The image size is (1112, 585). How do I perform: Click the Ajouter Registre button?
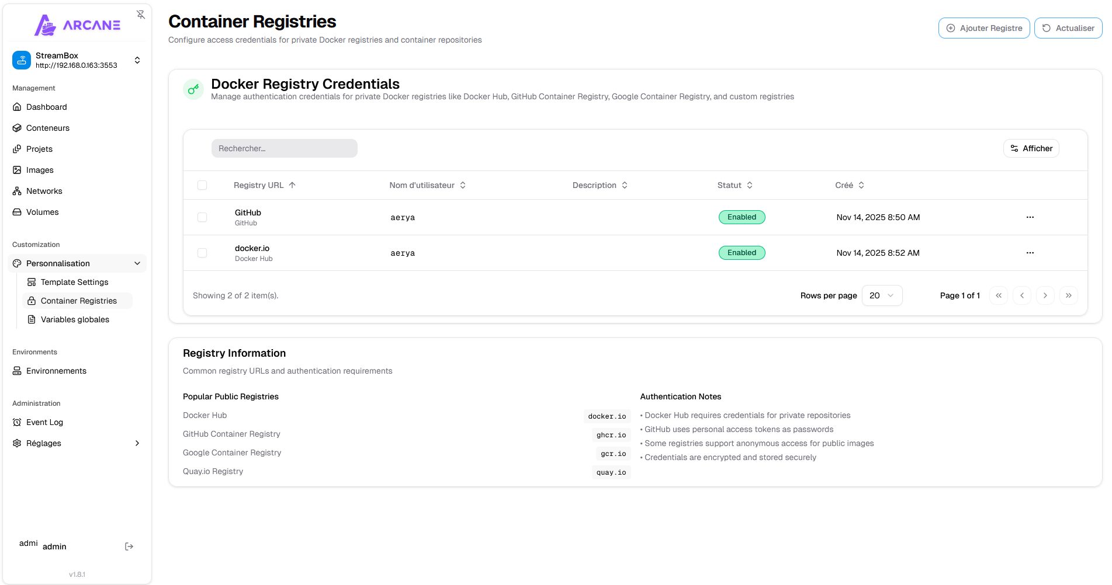[984, 28]
